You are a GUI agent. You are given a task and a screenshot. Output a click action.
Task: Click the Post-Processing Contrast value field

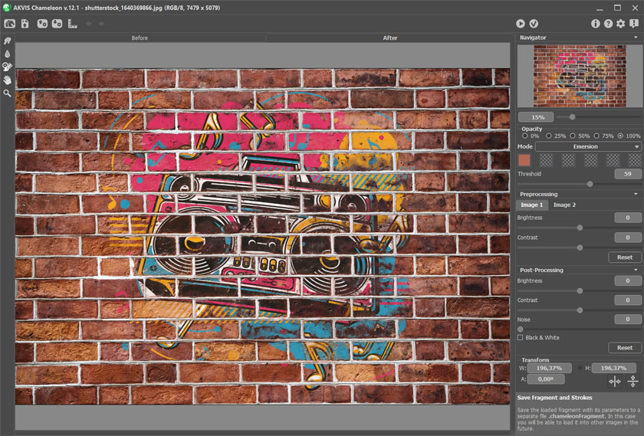pos(628,300)
